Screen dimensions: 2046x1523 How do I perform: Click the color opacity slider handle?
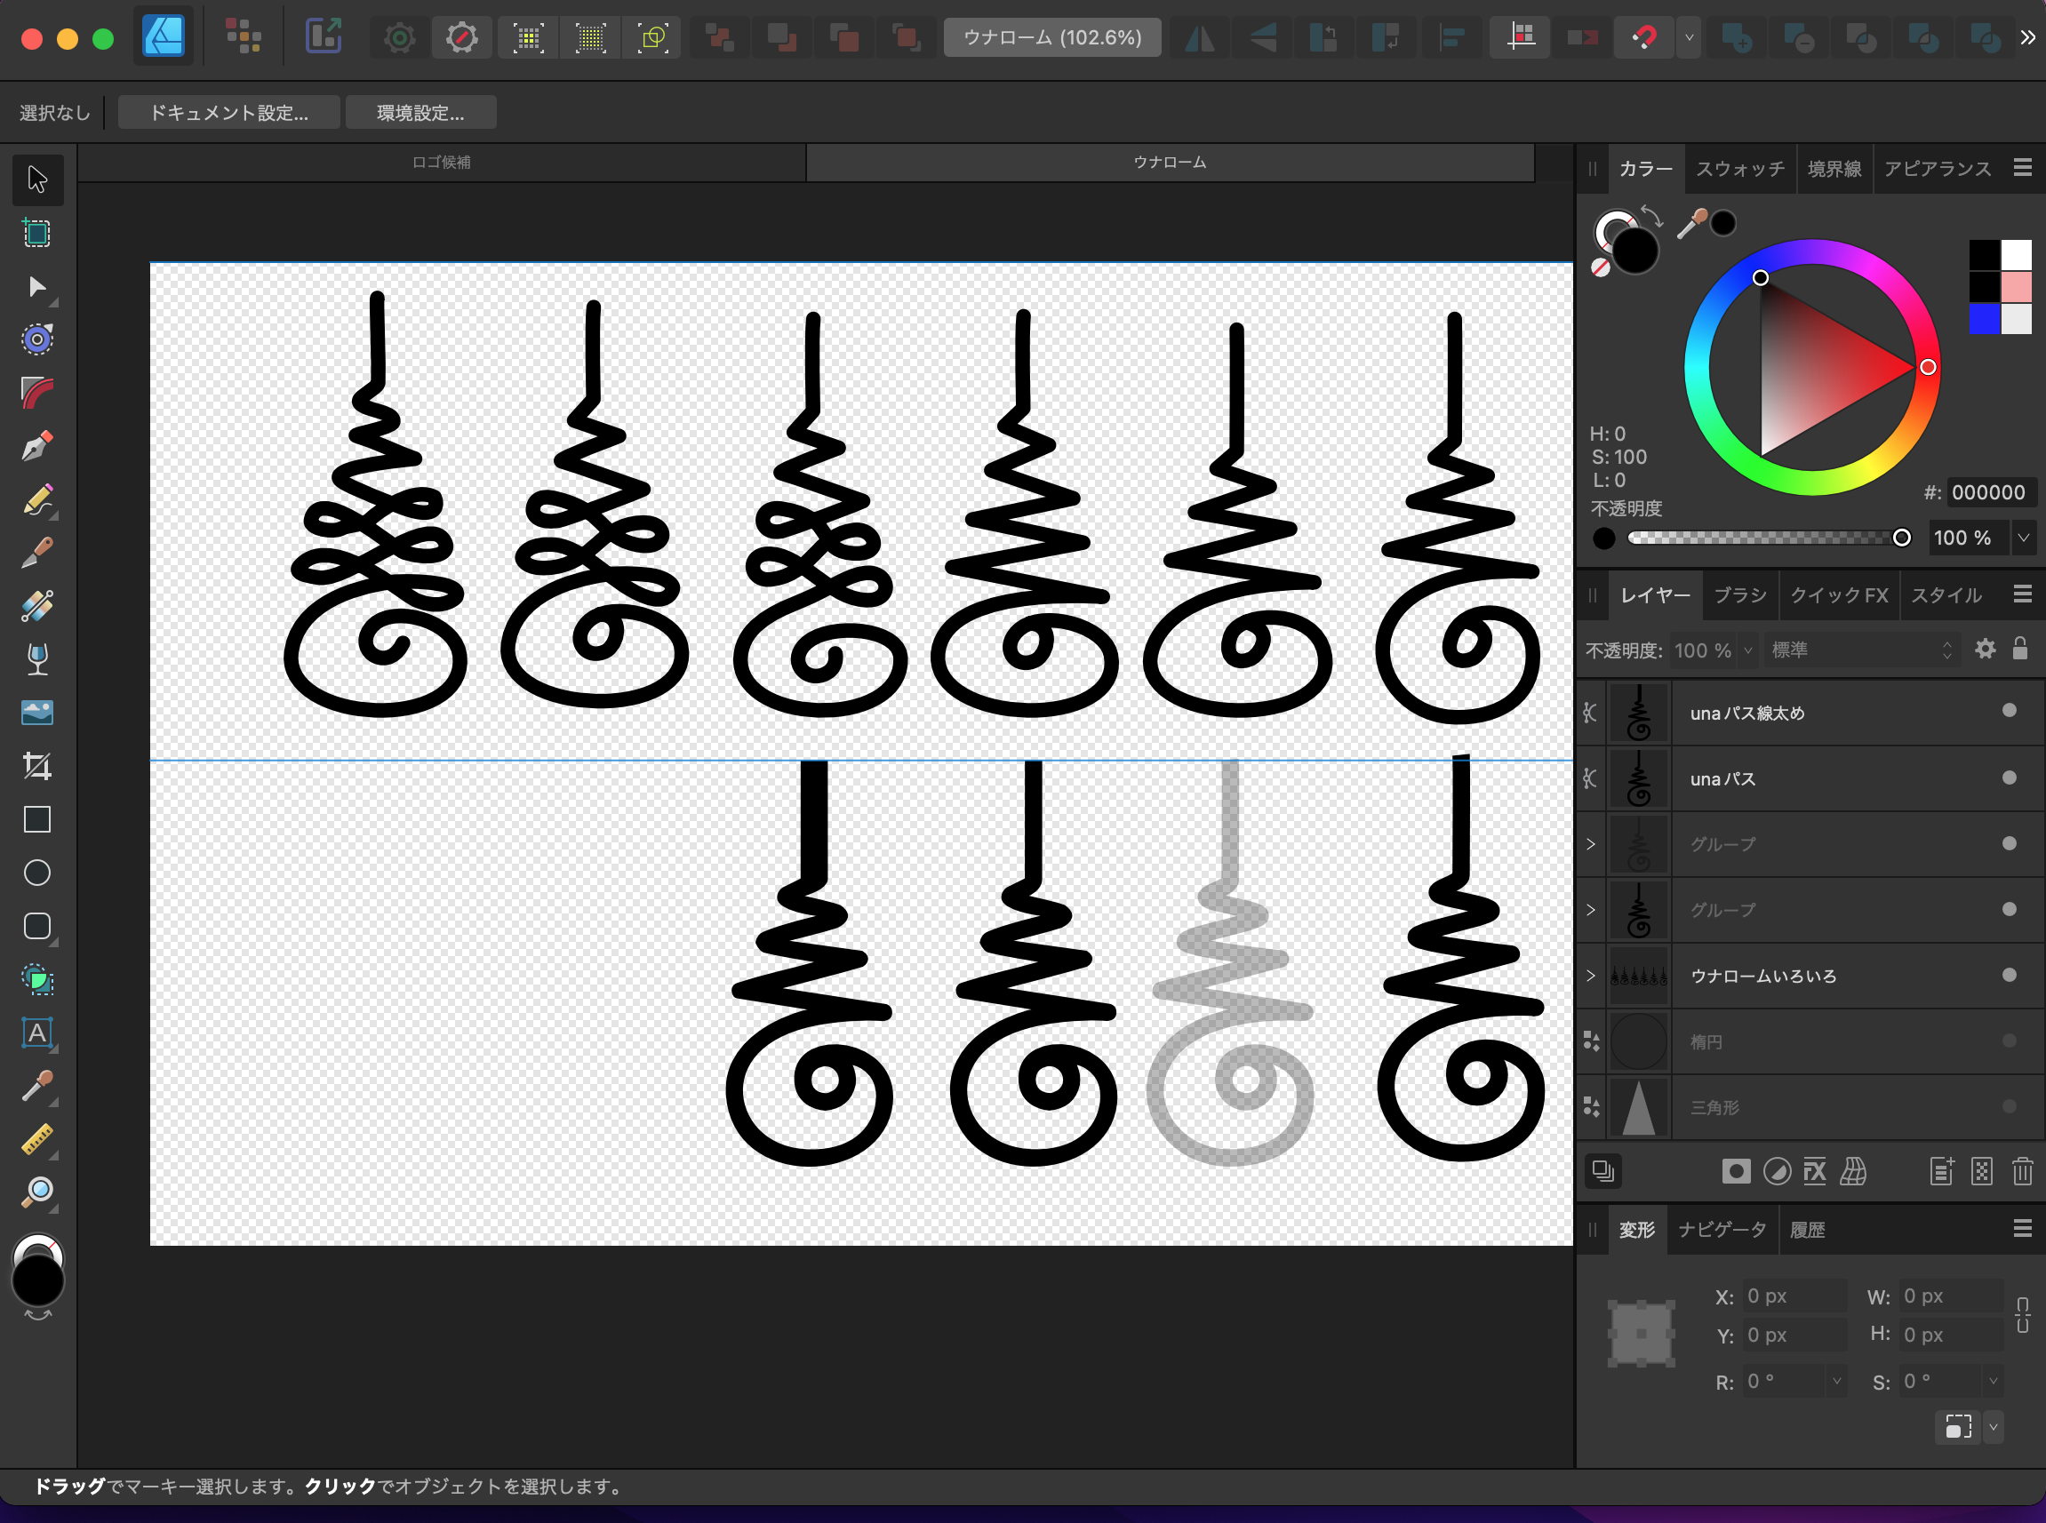click(1901, 538)
